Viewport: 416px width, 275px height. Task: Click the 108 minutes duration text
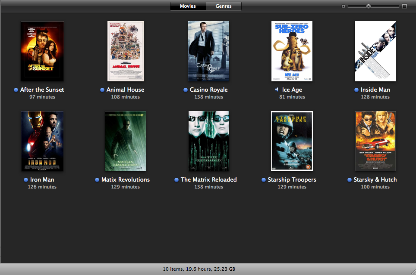click(126, 97)
